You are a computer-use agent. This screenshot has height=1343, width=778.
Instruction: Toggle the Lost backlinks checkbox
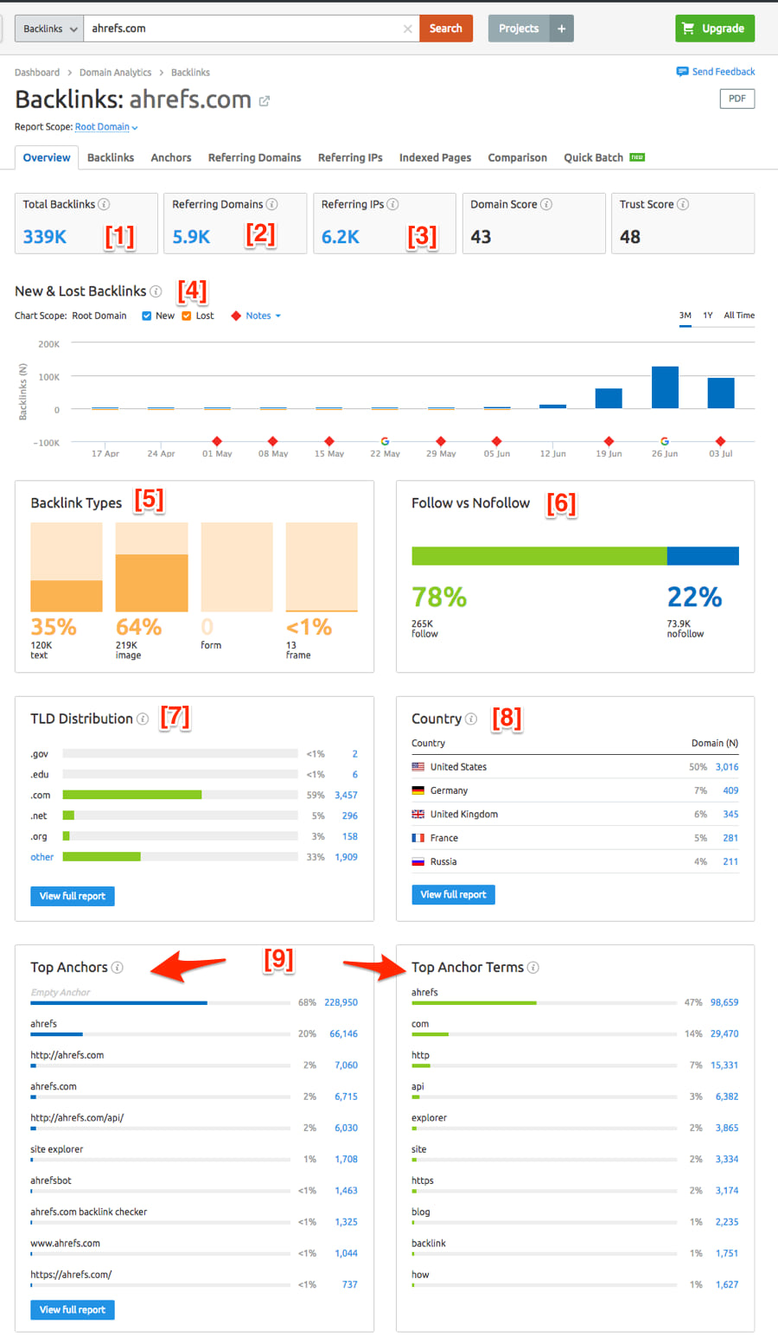tap(187, 316)
